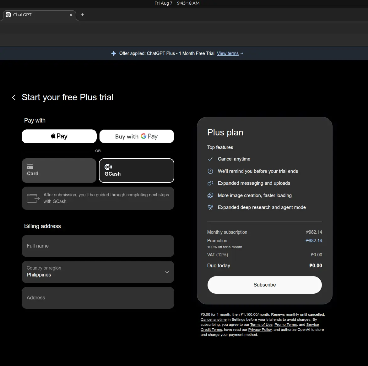Image resolution: width=368 pixels, height=366 pixels.
Task: Click the Country dropdown chevron arrow
Action: [167, 272]
